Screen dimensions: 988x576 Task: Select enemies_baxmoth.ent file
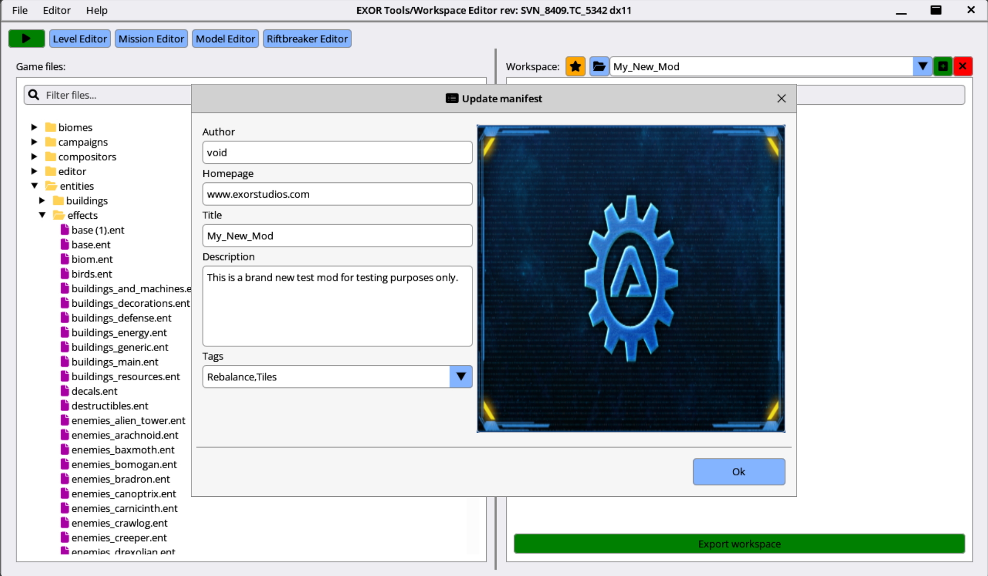point(123,450)
